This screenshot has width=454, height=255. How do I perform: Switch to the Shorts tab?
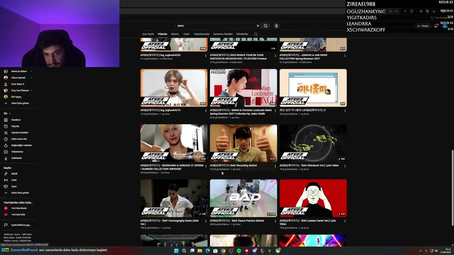175,34
